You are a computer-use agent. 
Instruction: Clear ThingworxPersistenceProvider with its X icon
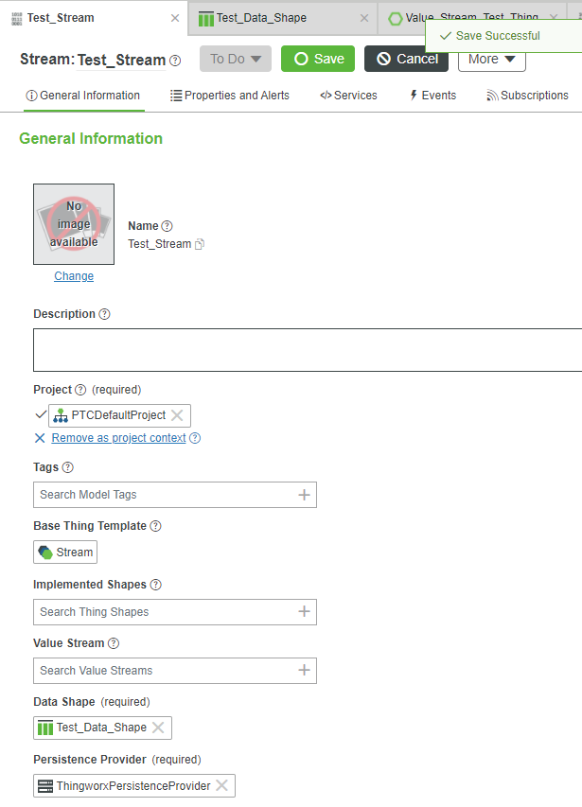(x=221, y=785)
